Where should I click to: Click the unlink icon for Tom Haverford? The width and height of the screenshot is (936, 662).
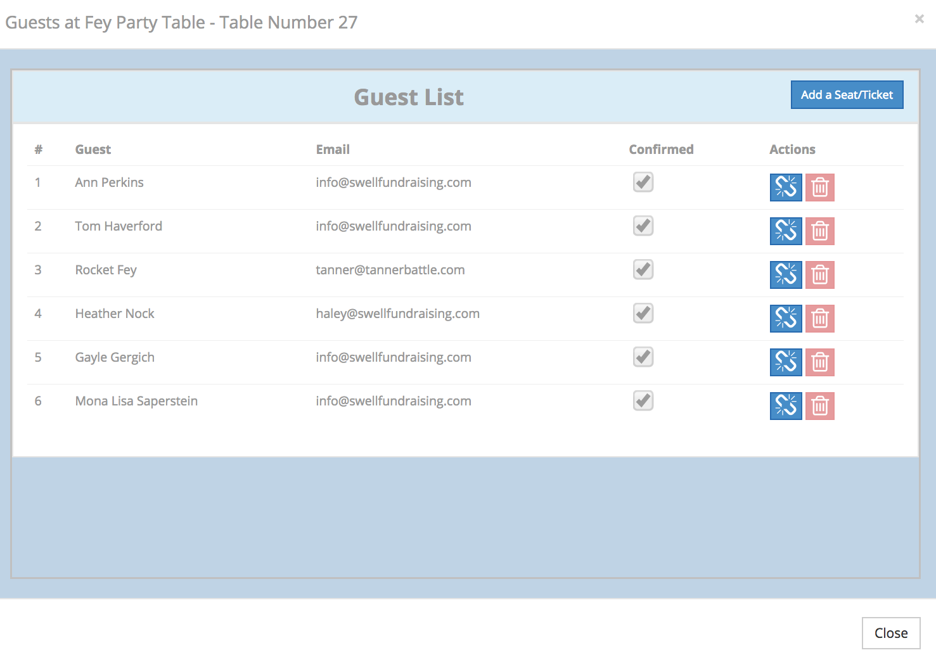tap(785, 231)
